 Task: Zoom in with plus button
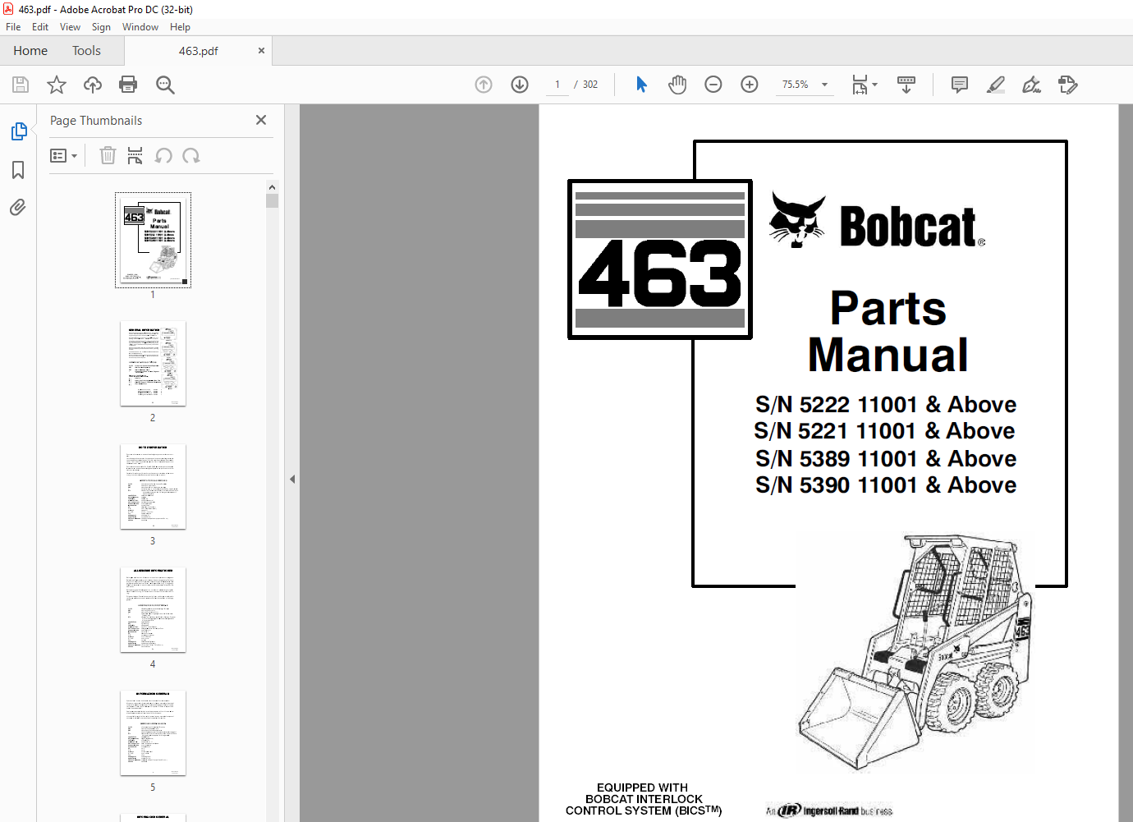[750, 85]
